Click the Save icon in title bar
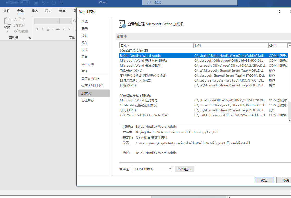Screen dimensions: 291x198 coord(36,3)
